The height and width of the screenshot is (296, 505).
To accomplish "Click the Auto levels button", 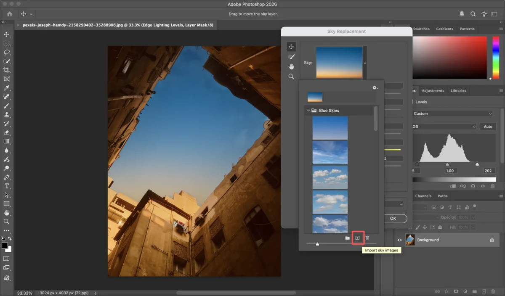I will (488, 127).
